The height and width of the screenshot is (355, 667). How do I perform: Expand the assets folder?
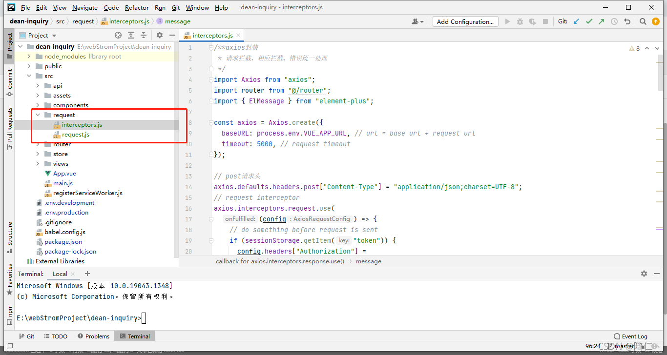pyautogui.click(x=38, y=96)
